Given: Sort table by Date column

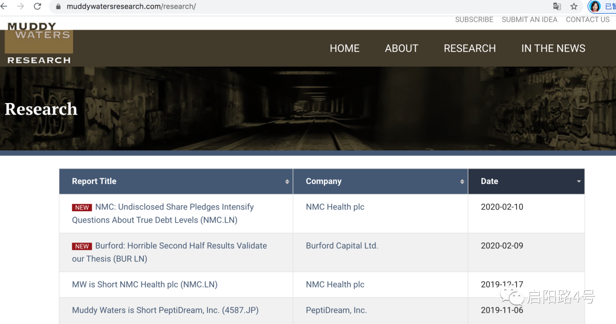Looking at the screenshot, I should (526, 181).
